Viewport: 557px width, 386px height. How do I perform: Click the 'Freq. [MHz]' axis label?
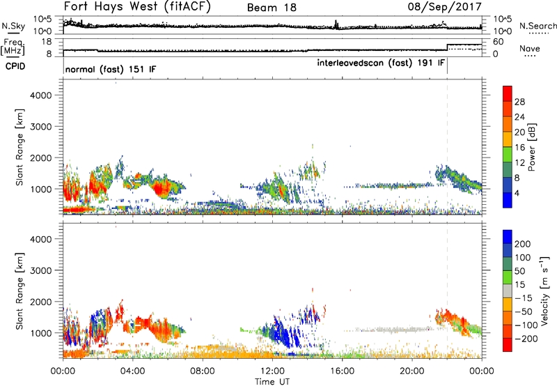pyautogui.click(x=13, y=47)
